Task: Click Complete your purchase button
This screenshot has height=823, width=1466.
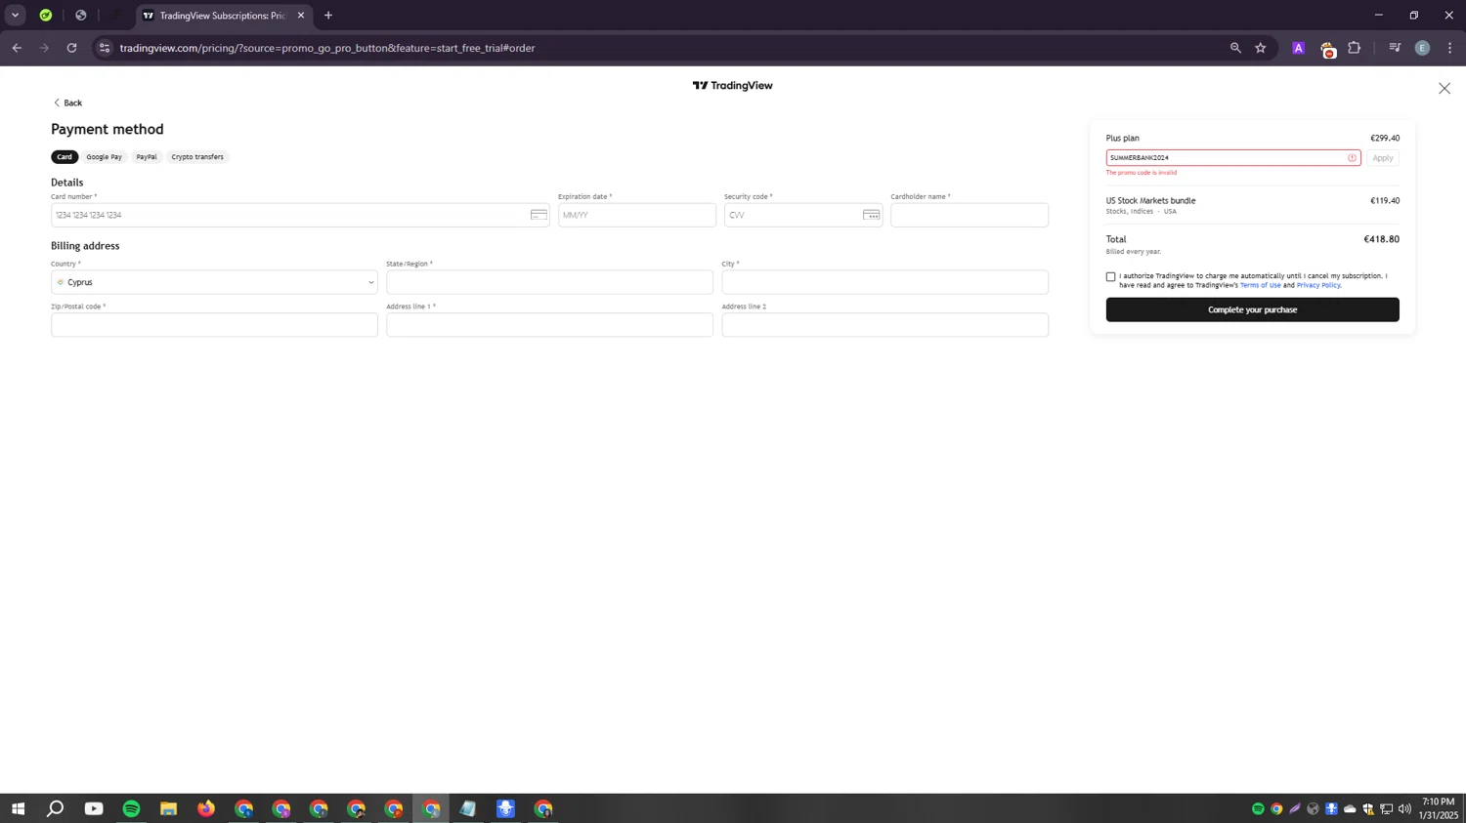Action: tap(1252, 309)
